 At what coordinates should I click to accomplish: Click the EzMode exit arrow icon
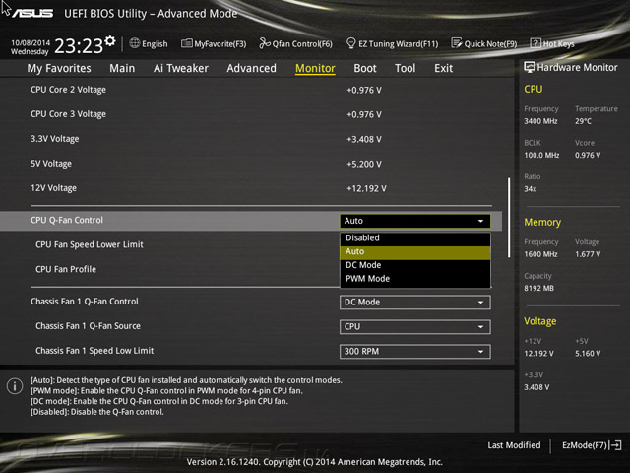pos(615,445)
